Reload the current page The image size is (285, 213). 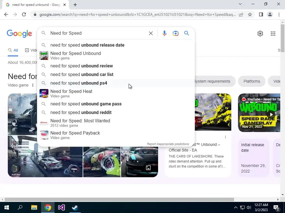pos(24,14)
